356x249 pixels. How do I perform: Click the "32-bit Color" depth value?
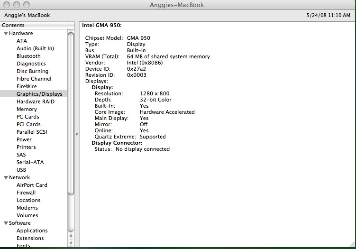155,100
